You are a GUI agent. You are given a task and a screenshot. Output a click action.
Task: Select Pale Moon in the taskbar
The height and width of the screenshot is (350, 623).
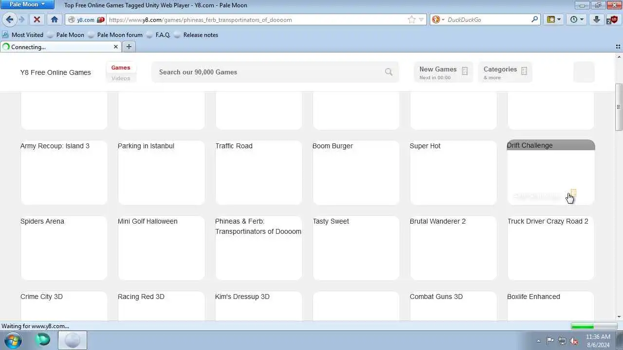(73, 340)
